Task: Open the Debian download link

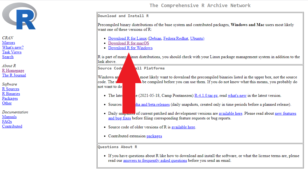Action: click(155, 38)
